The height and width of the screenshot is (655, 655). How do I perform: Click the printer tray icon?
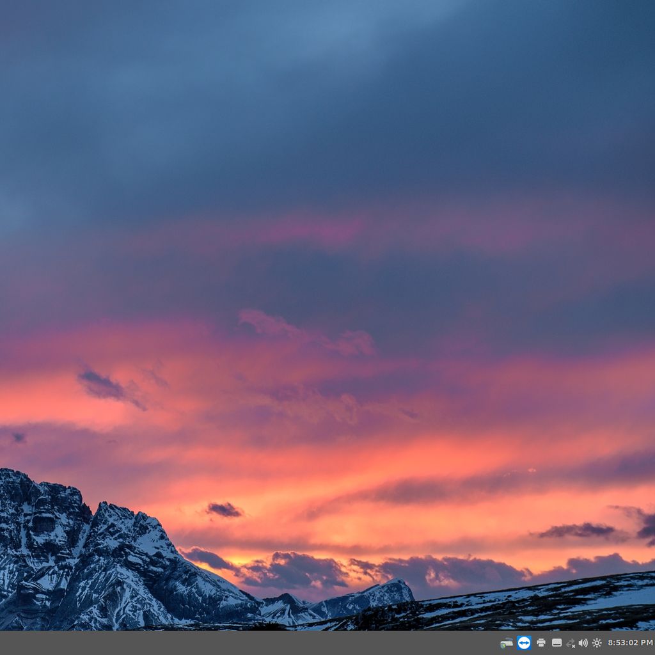[541, 643]
